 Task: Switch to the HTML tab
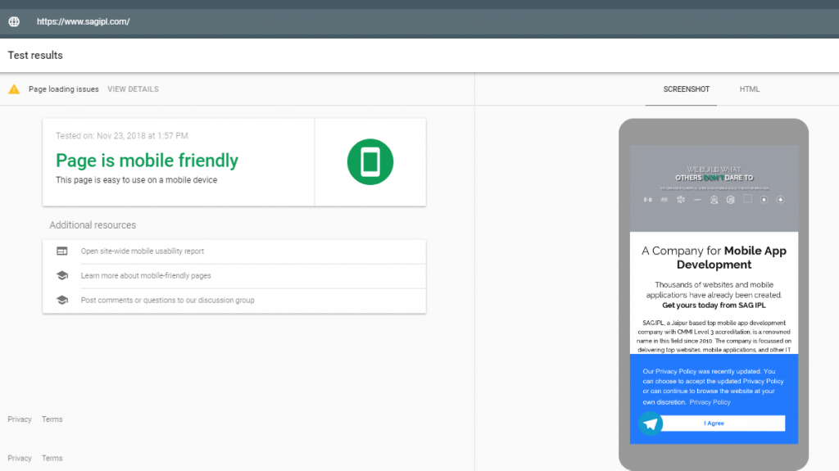coord(749,89)
